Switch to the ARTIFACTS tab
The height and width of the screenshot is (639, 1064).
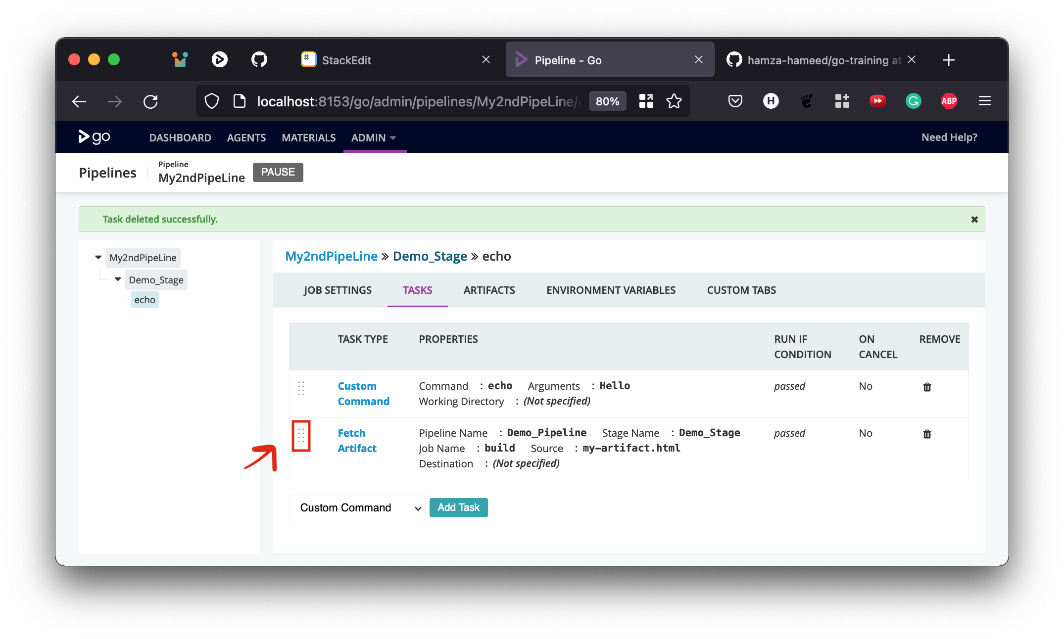[489, 290]
